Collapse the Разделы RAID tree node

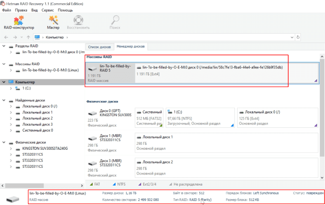tap(5, 46)
